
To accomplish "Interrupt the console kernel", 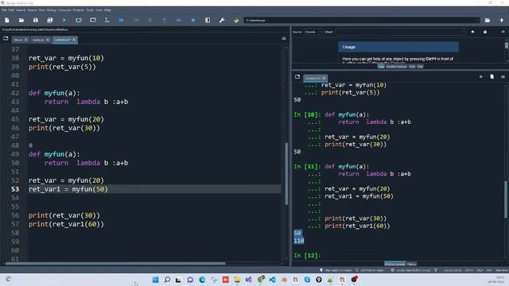I will pos(480,77).
